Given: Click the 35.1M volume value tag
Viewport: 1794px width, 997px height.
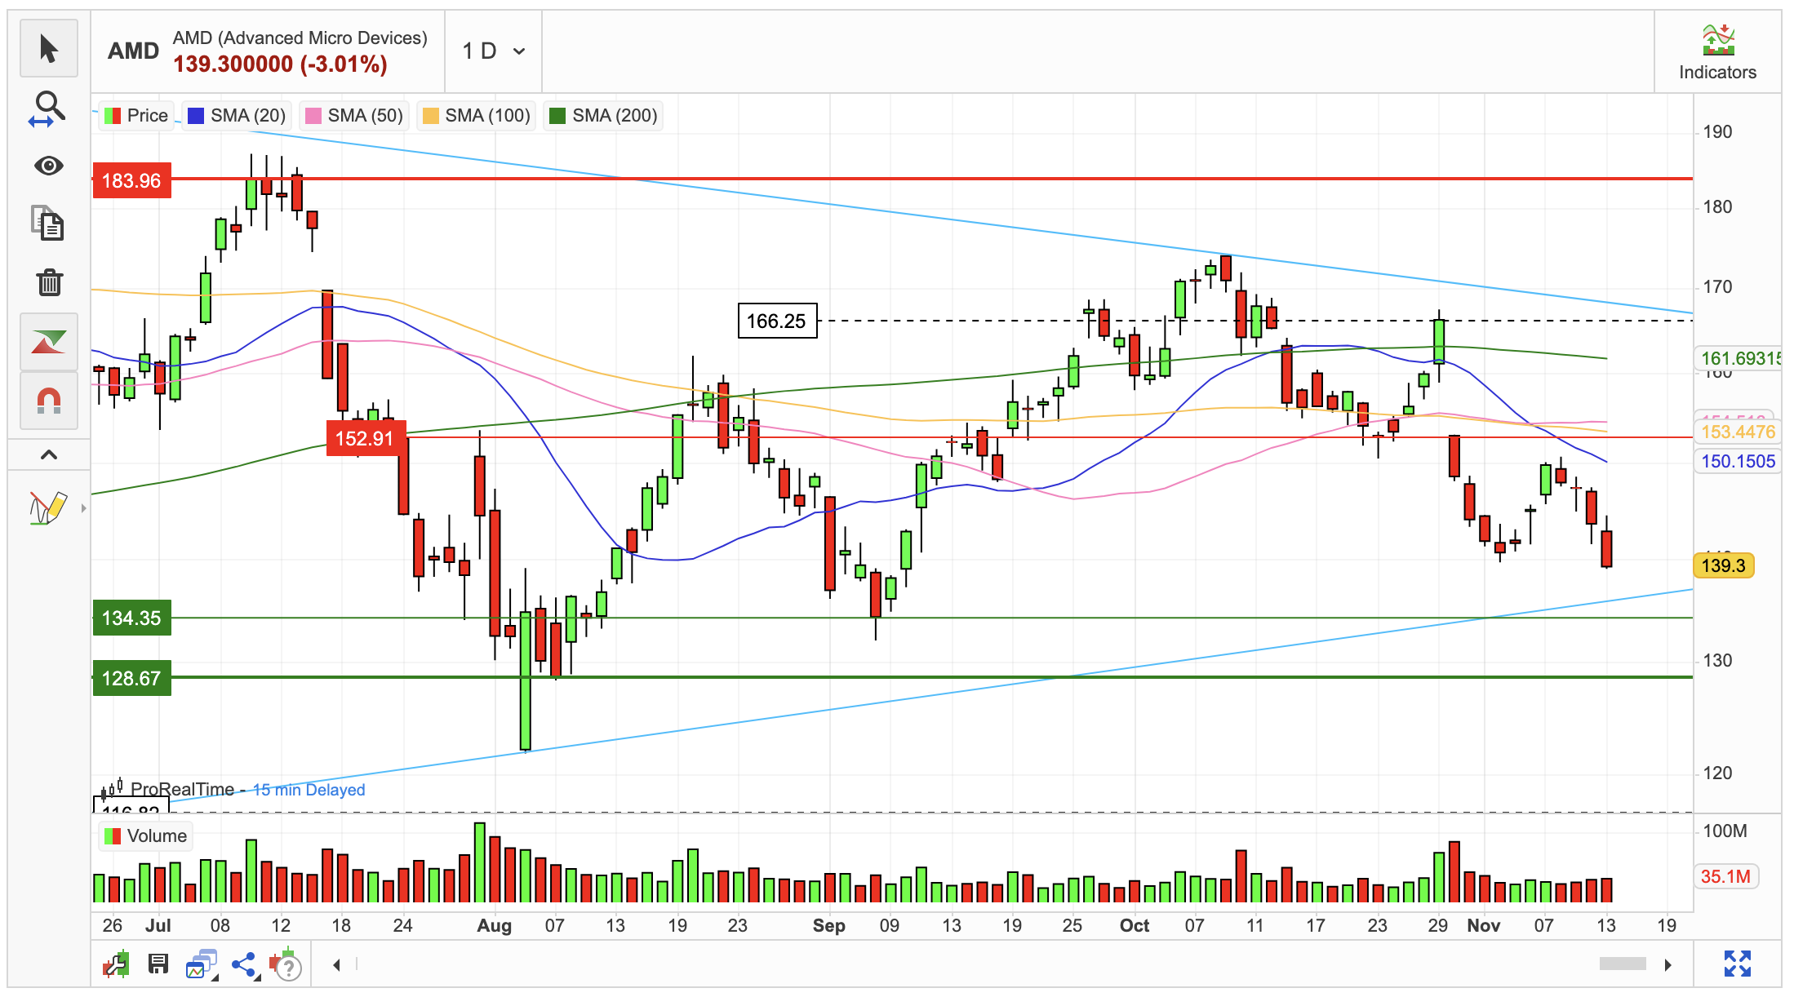Looking at the screenshot, I should (1725, 877).
